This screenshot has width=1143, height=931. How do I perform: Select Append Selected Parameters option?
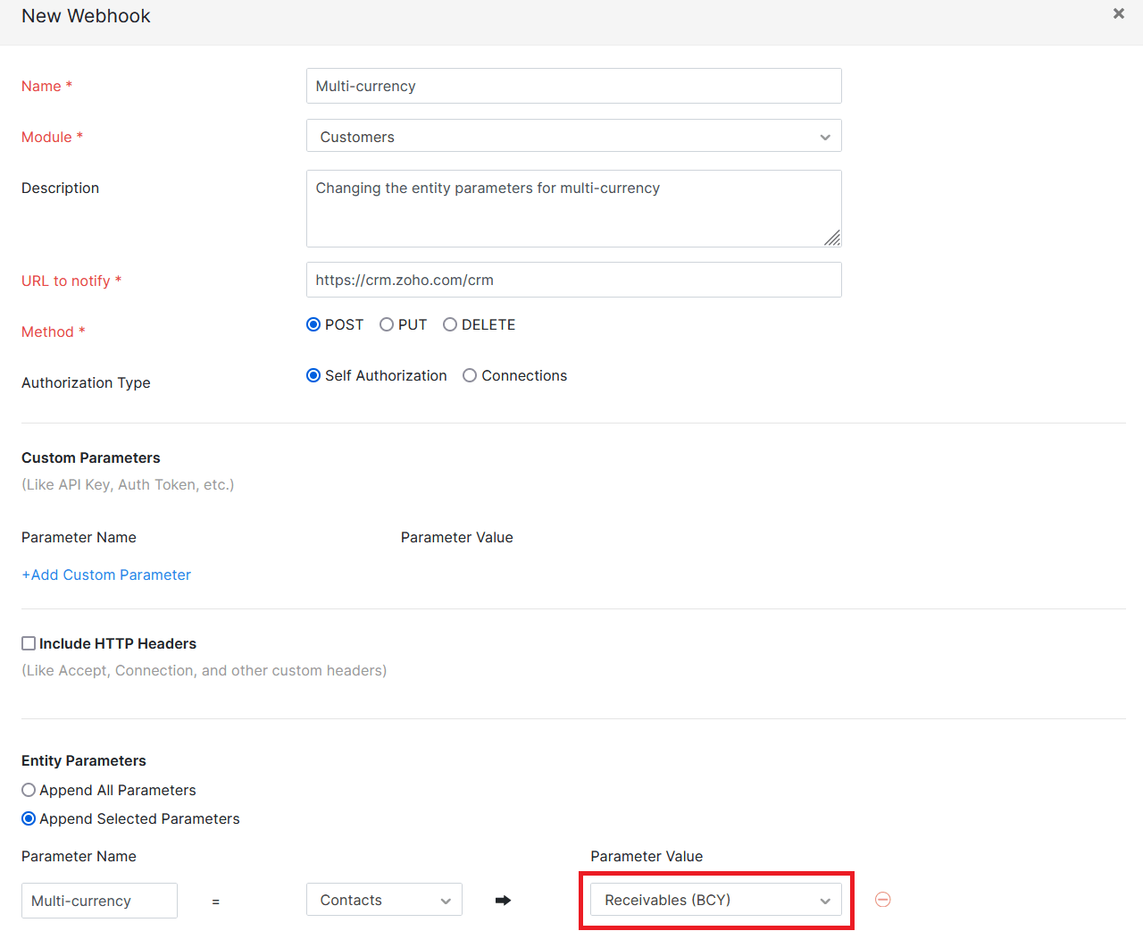click(28, 818)
